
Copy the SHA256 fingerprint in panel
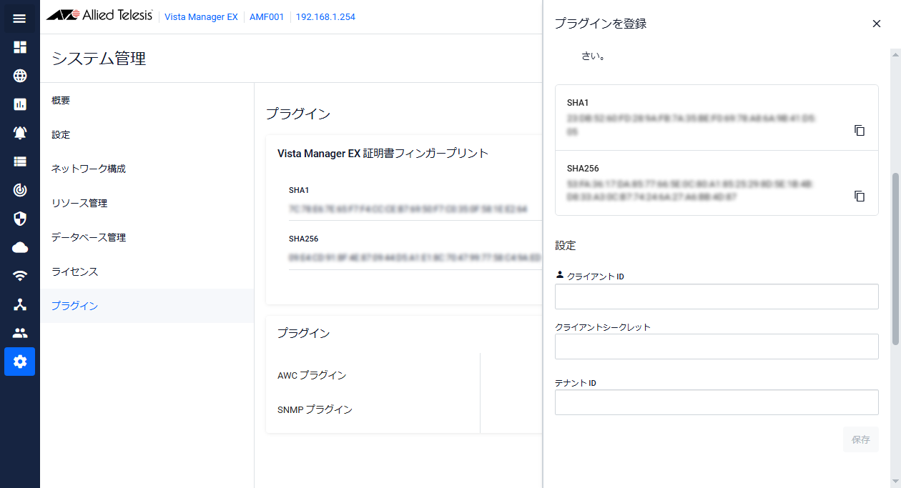860,196
